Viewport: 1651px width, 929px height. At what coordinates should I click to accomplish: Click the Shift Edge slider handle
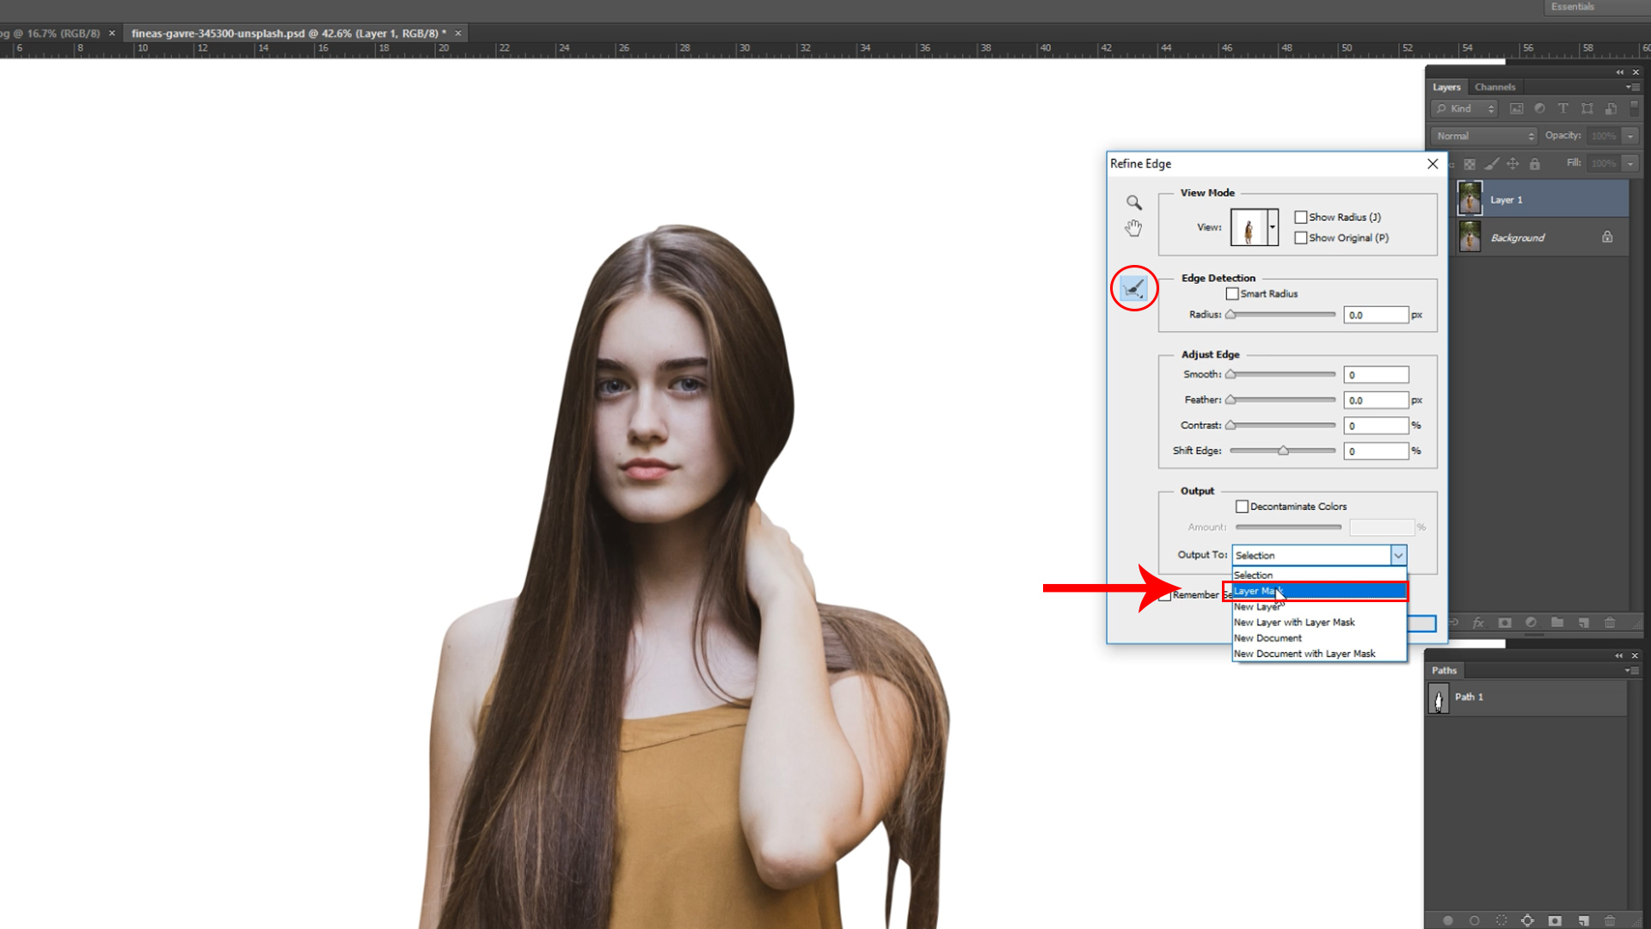coord(1283,450)
